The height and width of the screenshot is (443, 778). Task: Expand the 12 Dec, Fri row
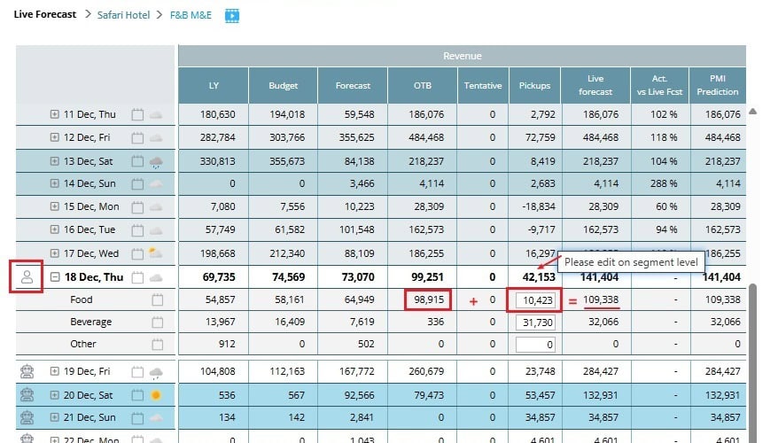coord(55,137)
